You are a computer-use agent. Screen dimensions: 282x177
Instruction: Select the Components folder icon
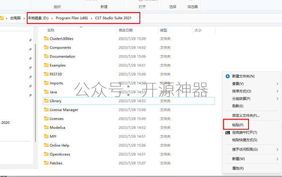coord(46,47)
